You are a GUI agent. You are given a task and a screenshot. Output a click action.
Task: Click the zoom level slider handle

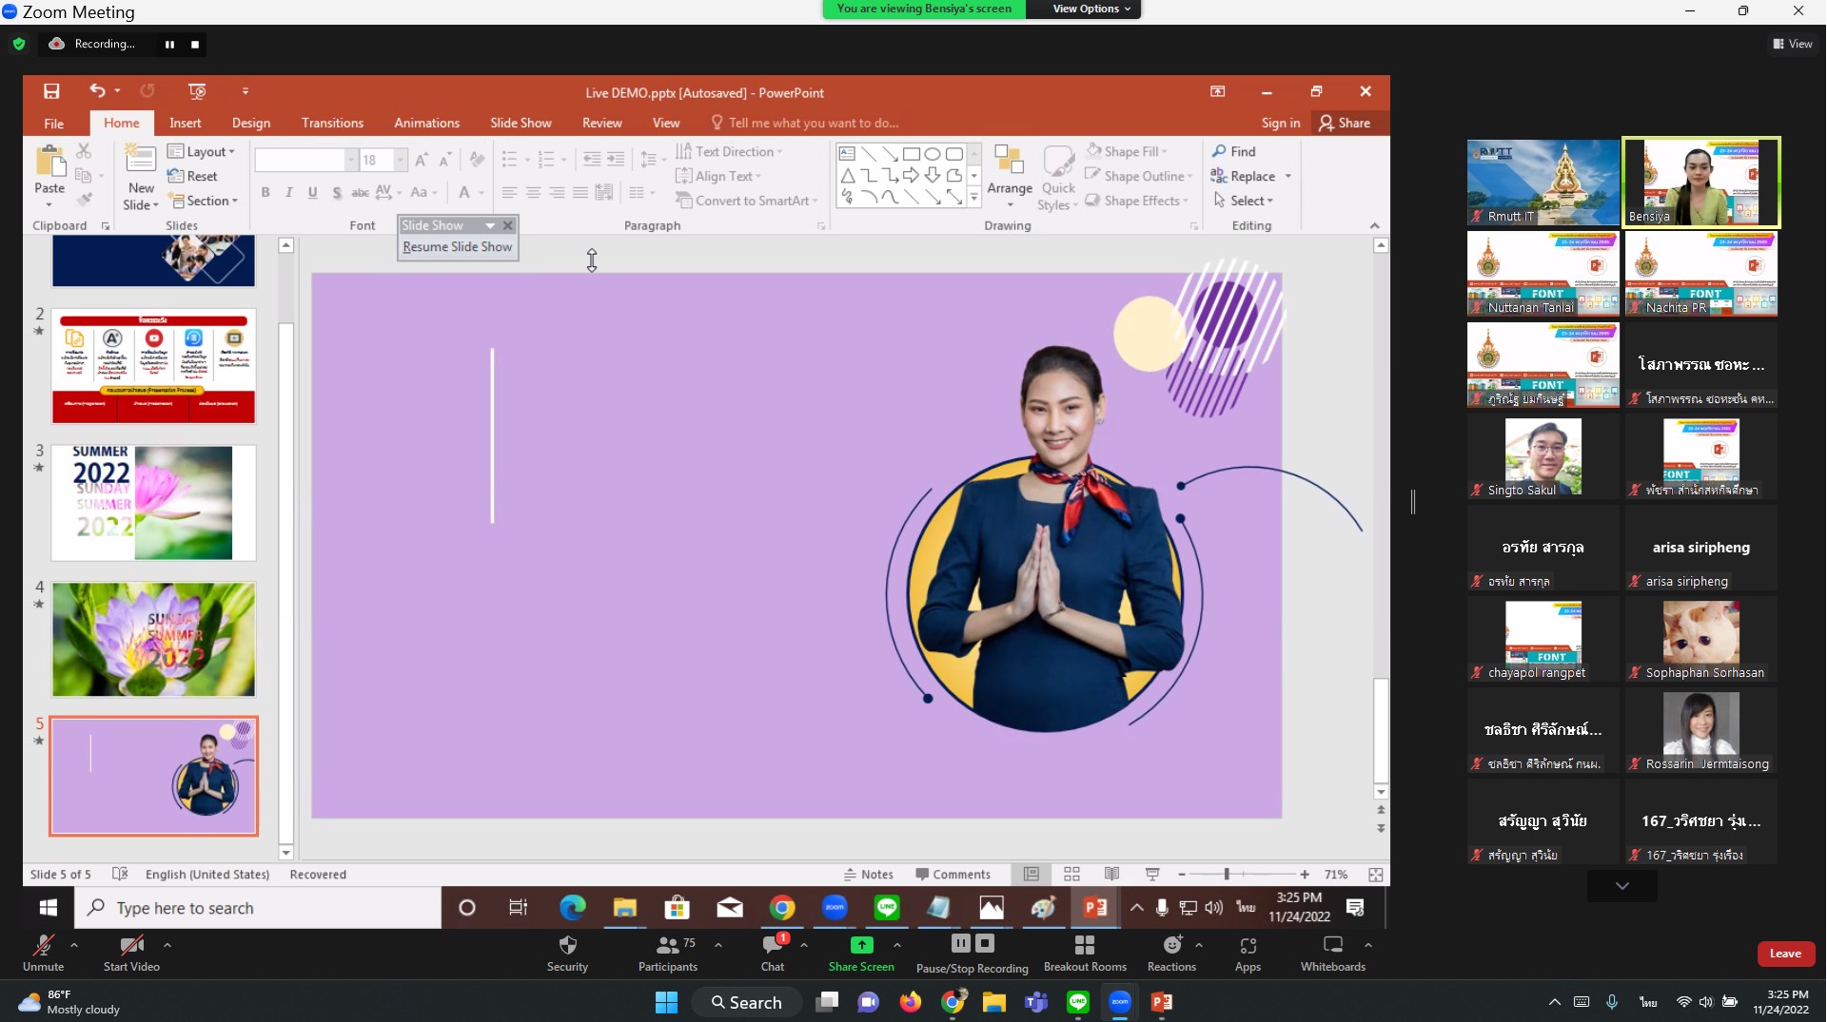1227,874
